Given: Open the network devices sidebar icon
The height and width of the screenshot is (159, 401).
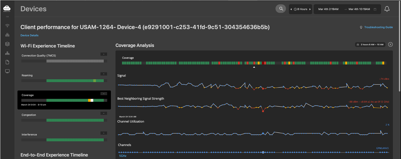Looking at the screenshot, I should pos(7,35).
